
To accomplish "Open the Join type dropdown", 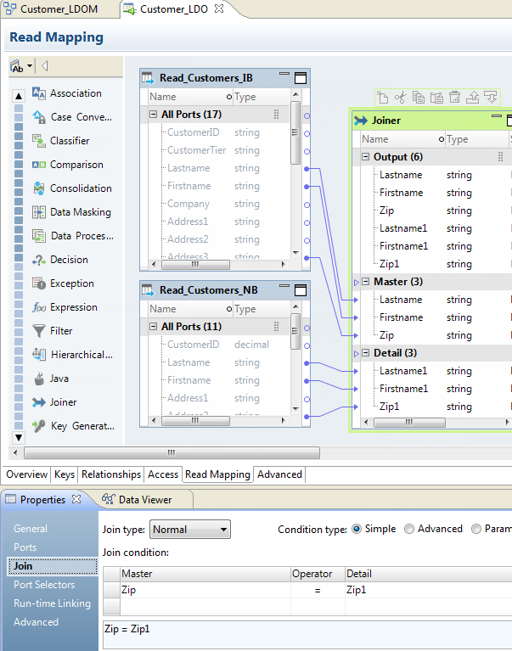I will pyautogui.click(x=189, y=530).
